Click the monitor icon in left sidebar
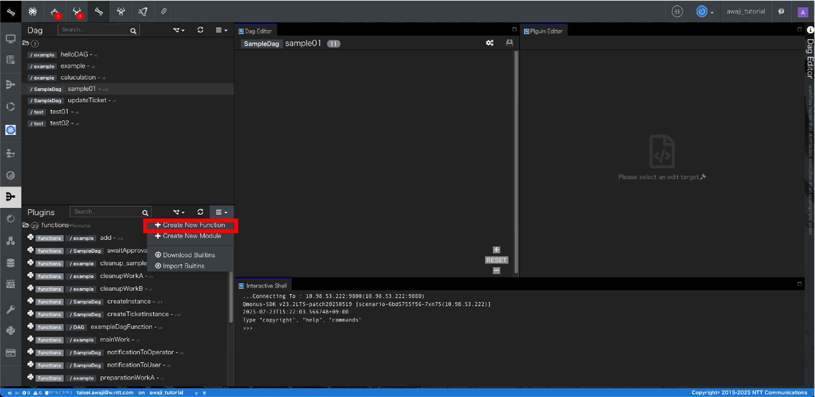815x397 pixels. tap(11, 39)
